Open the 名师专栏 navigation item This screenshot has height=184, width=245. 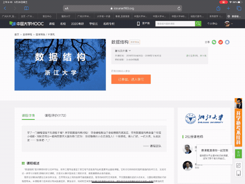click(109, 24)
